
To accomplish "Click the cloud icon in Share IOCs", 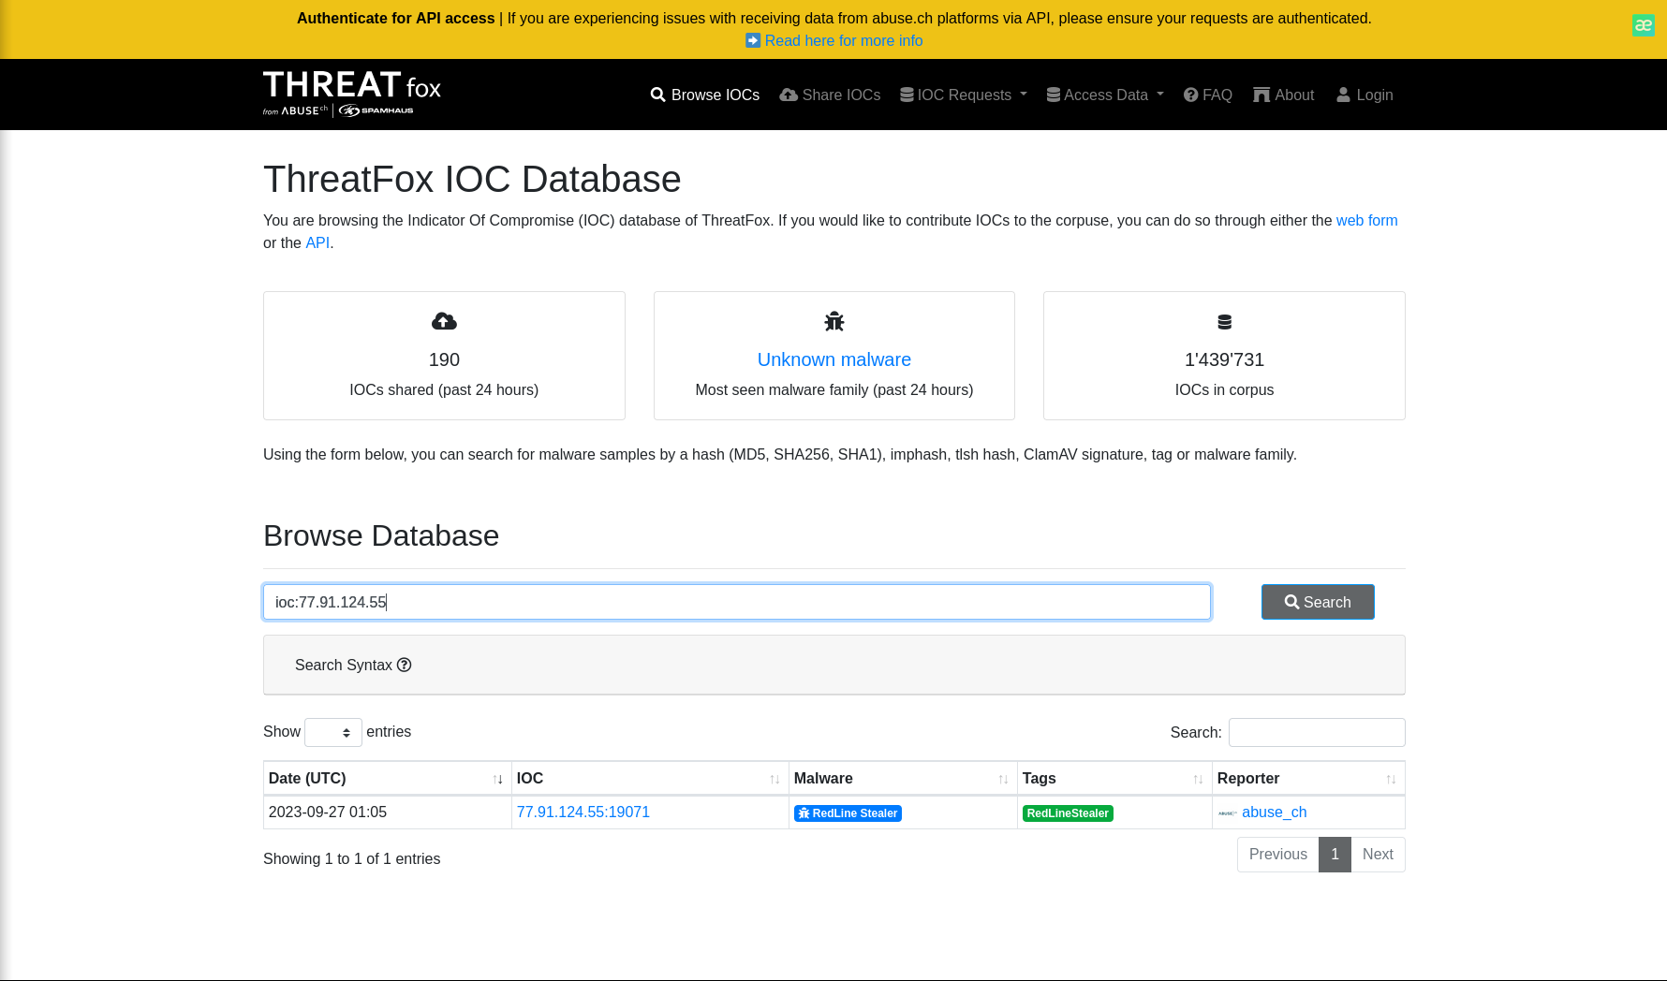I will (x=789, y=95).
